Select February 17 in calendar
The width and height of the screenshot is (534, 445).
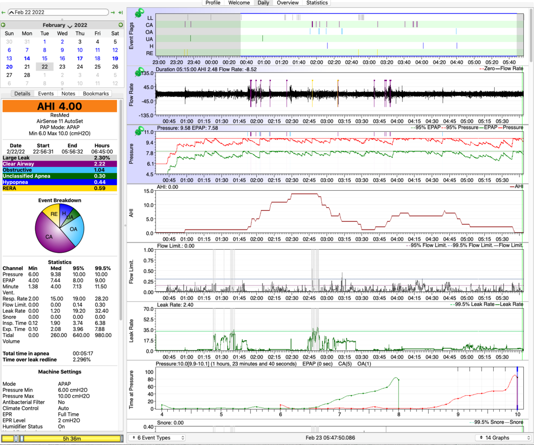coord(80,59)
